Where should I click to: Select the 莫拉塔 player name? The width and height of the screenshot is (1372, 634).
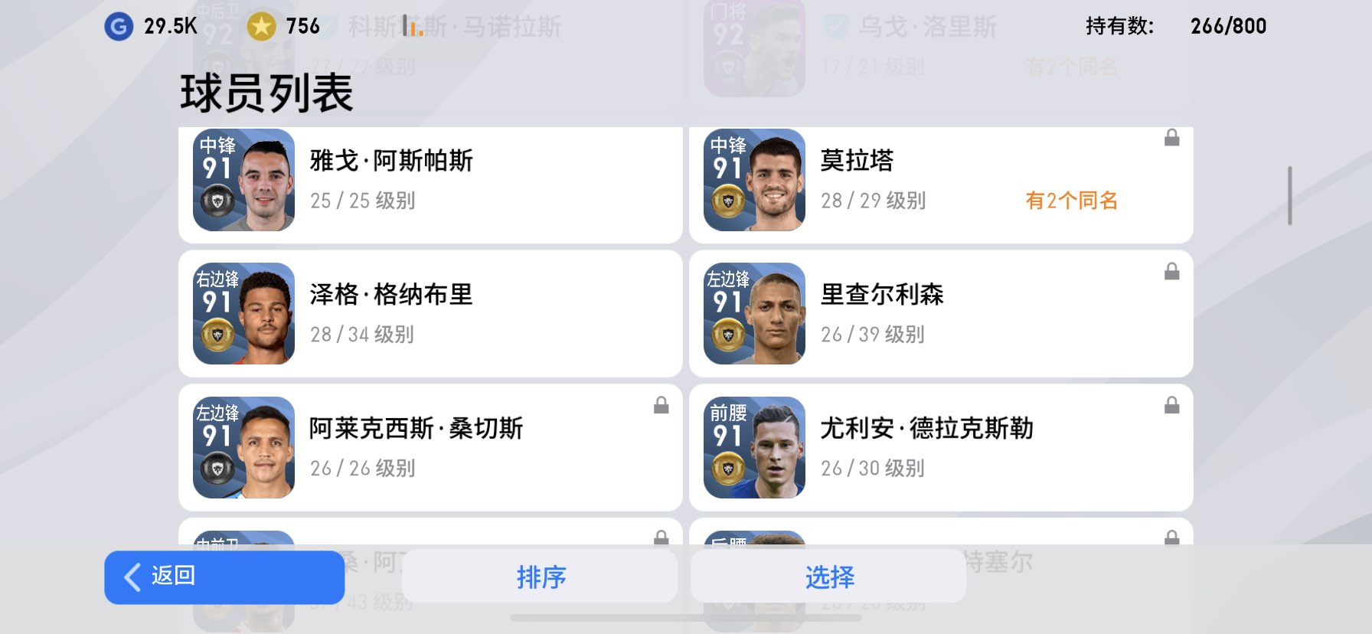tap(857, 160)
